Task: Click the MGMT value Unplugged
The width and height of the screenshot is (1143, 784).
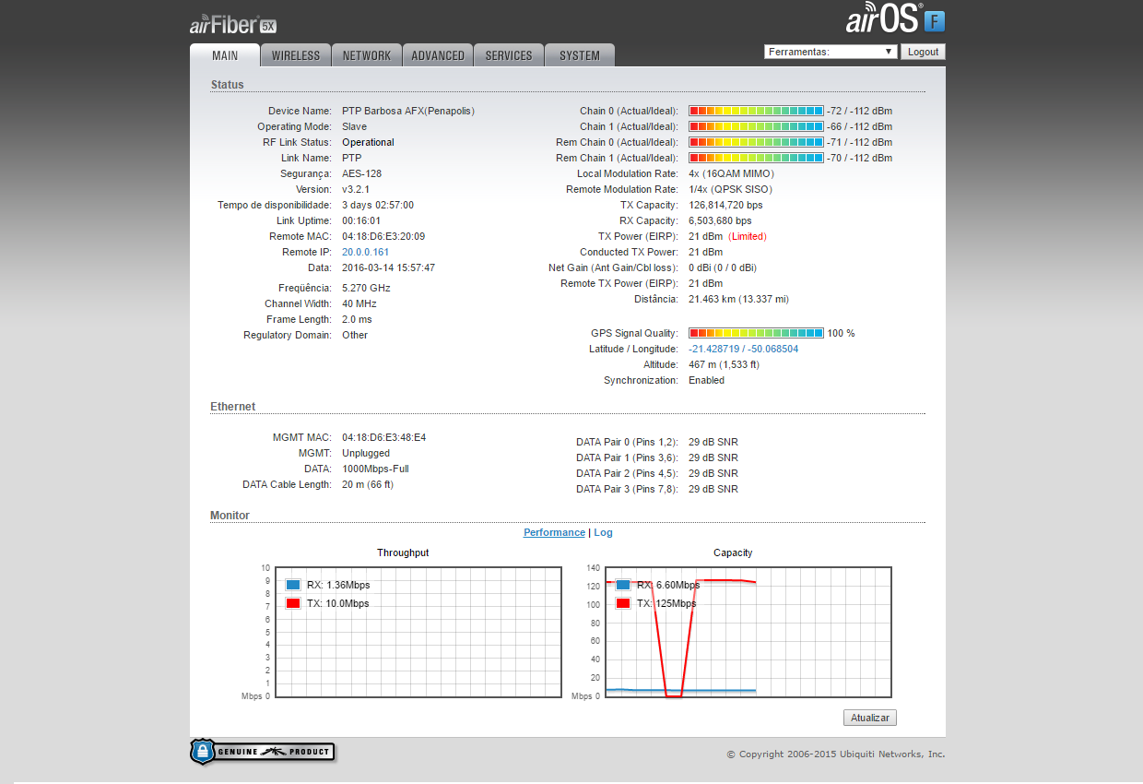Action: 366,453
